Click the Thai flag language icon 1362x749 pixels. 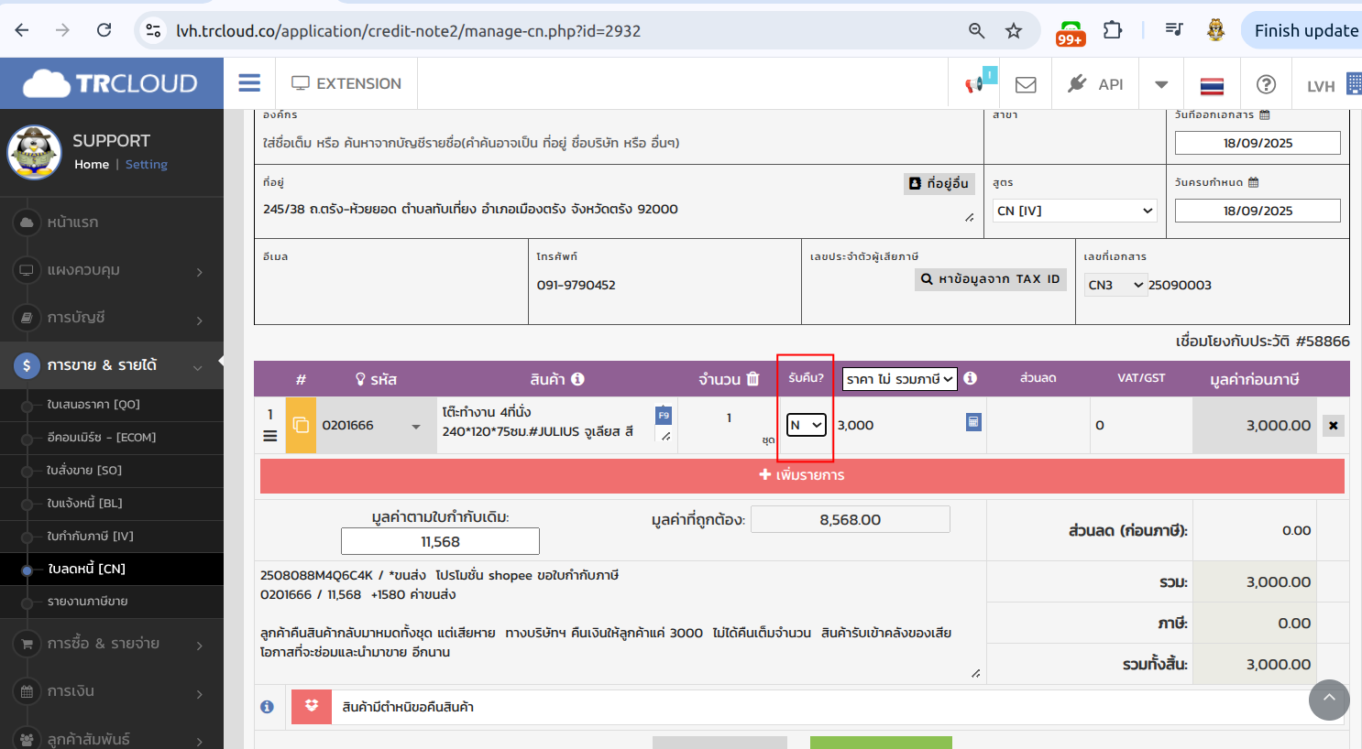pyautogui.click(x=1212, y=85)
